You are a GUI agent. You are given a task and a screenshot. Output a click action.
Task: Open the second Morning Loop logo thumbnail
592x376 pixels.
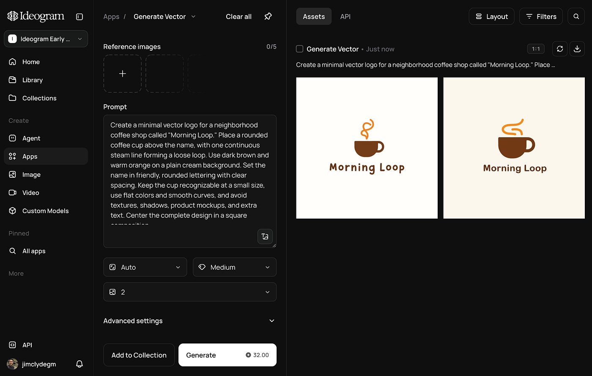coord(514,148)
